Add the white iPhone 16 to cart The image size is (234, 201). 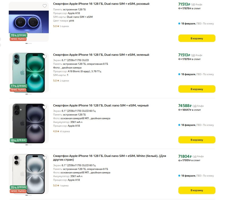click(197, 190)
